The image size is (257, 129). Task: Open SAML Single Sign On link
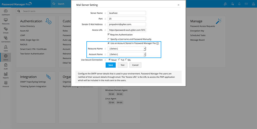tap(30, 40)
